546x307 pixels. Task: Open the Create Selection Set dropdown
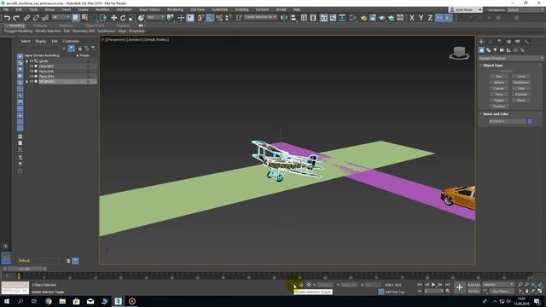(260, 17)
